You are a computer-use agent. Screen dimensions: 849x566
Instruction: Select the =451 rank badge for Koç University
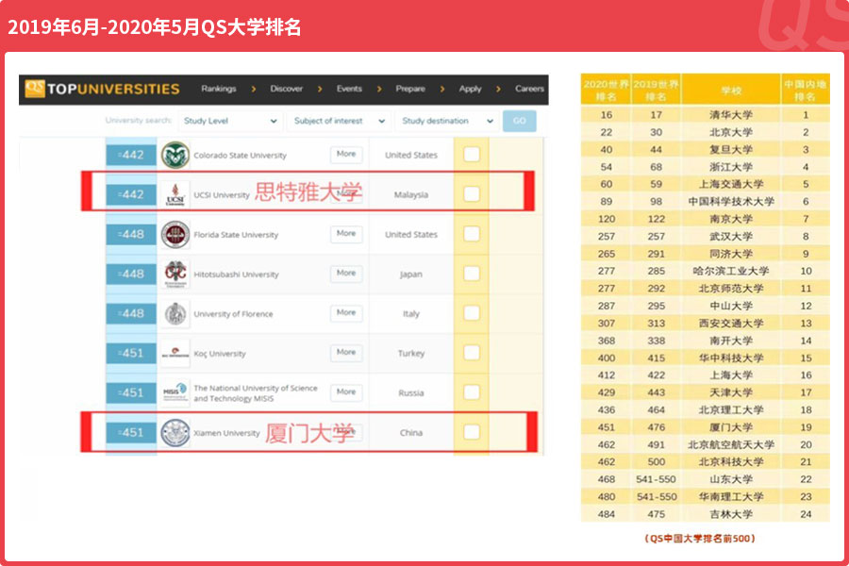[131, 353]
